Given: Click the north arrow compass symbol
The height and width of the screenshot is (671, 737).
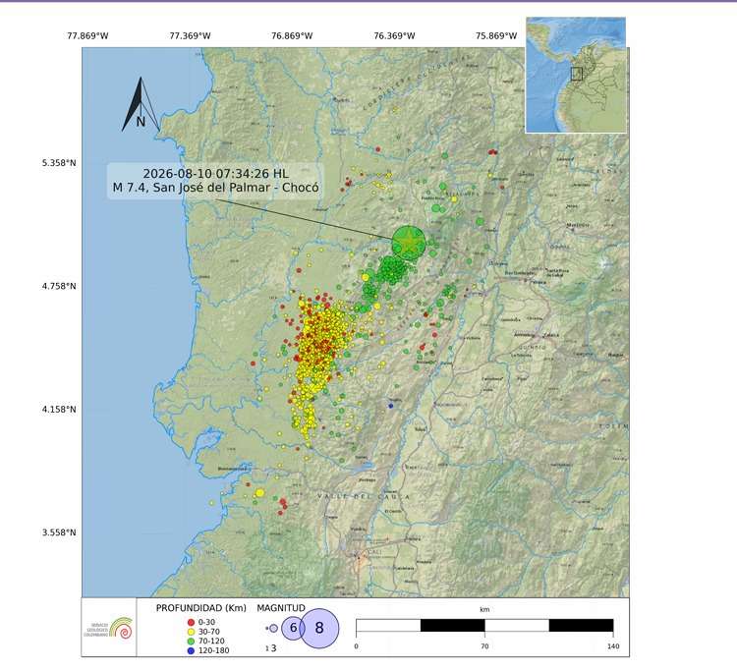Looking at the screenshot, I should point(141,104).
